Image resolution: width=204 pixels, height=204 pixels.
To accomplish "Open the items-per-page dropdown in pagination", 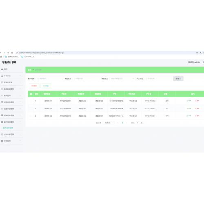I will coord(109,123).
